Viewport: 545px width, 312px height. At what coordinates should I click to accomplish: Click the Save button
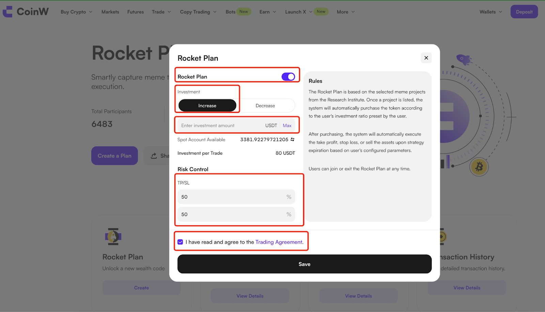(x=305, y=264)
